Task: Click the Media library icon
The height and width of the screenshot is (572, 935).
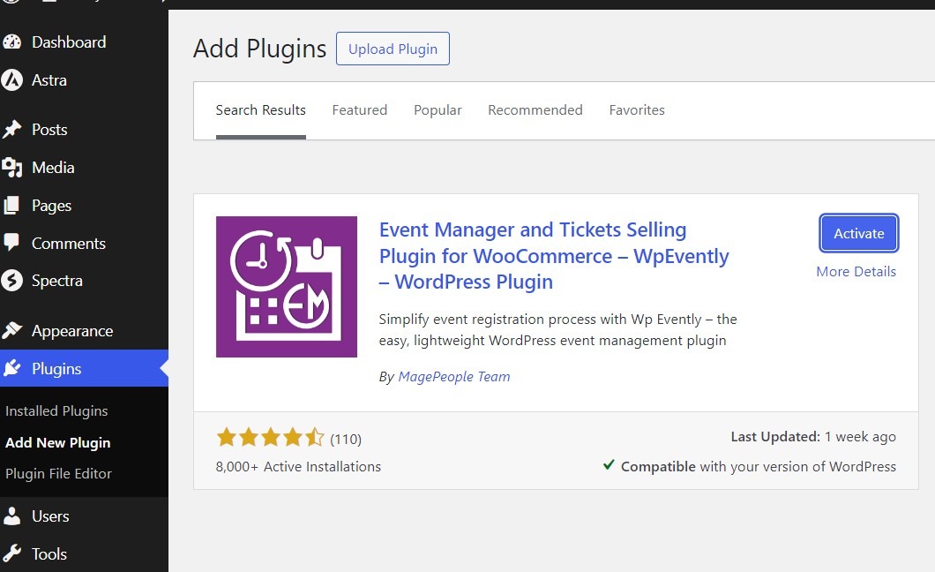Action: pyautogui.click(x=11, y=168)
